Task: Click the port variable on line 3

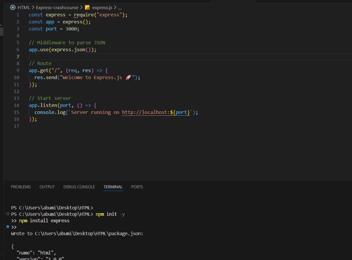Action: tap(51, 29)
